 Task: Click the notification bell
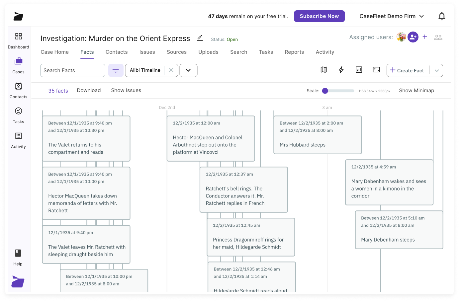[x=442, y=16]
